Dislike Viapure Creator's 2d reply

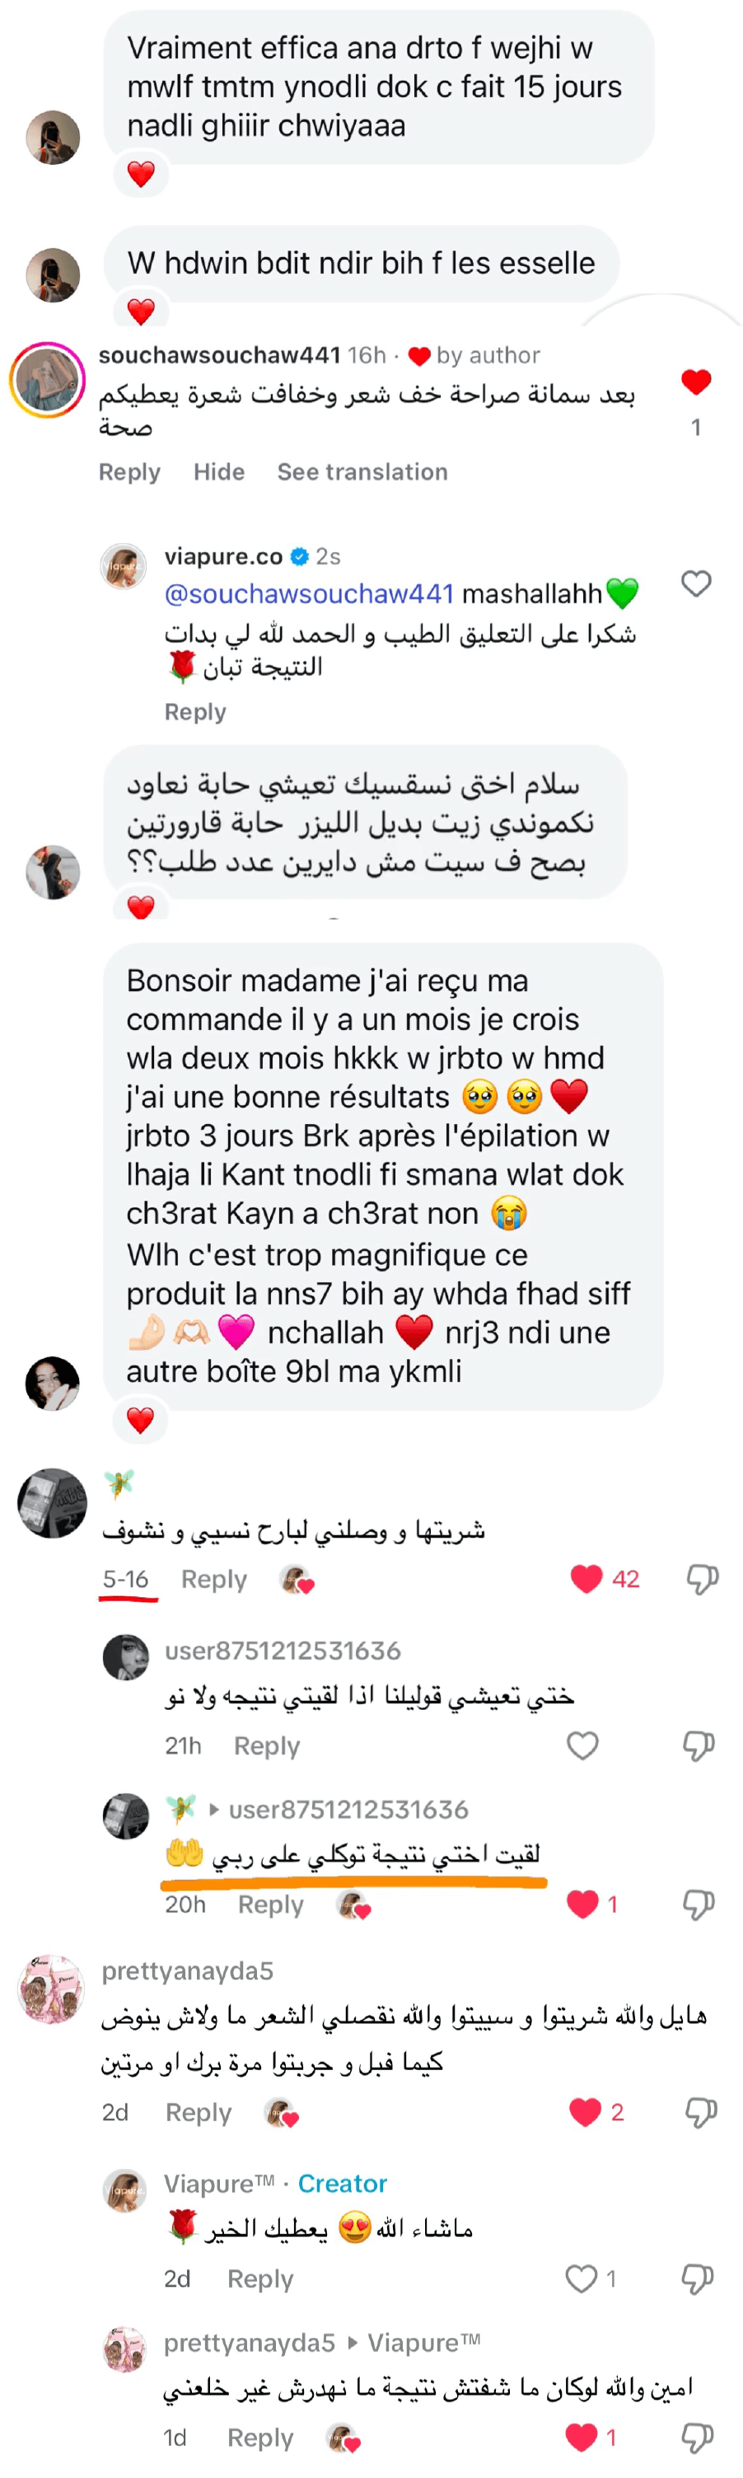[698, 2278]
